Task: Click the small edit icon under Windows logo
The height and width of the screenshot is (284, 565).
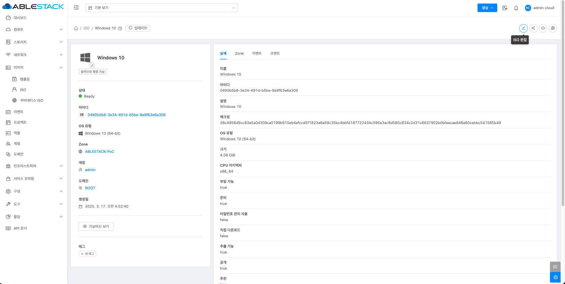Action: 92,65
